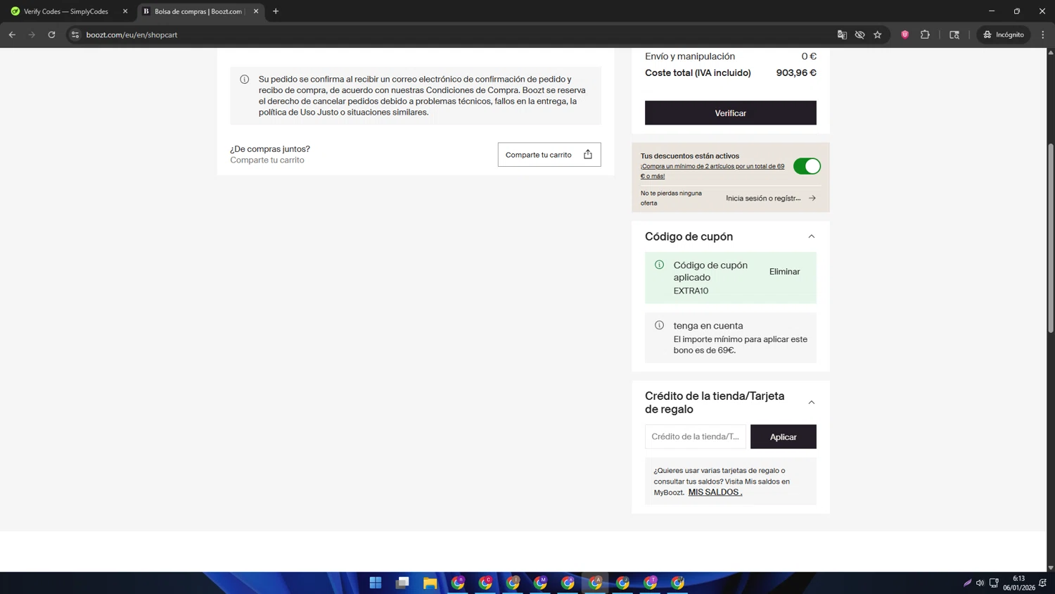The image size is (1055, 594).
Task: Open Chrome's three-dot menu
Action: [x=1043, y=34]
